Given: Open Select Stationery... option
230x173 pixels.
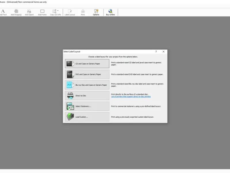Looking at the screenshot, I should click(87, 106).
